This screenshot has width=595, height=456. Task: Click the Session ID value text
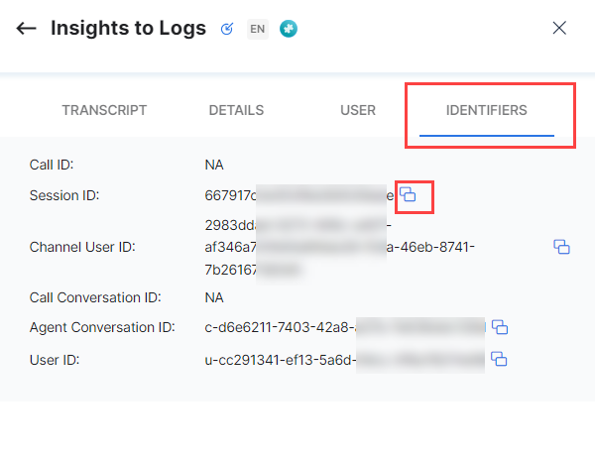point(297,196)
